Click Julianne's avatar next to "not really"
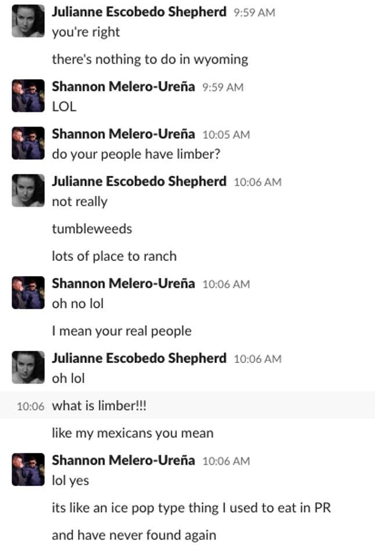The image size is (375, 547). tap(28, 190)
